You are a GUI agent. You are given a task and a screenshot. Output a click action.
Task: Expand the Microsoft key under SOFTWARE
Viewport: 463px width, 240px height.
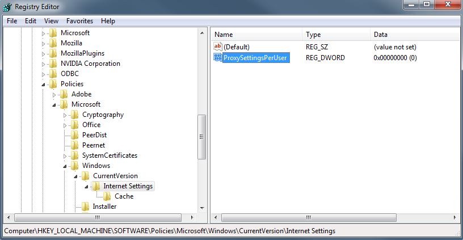click(43, 33)
